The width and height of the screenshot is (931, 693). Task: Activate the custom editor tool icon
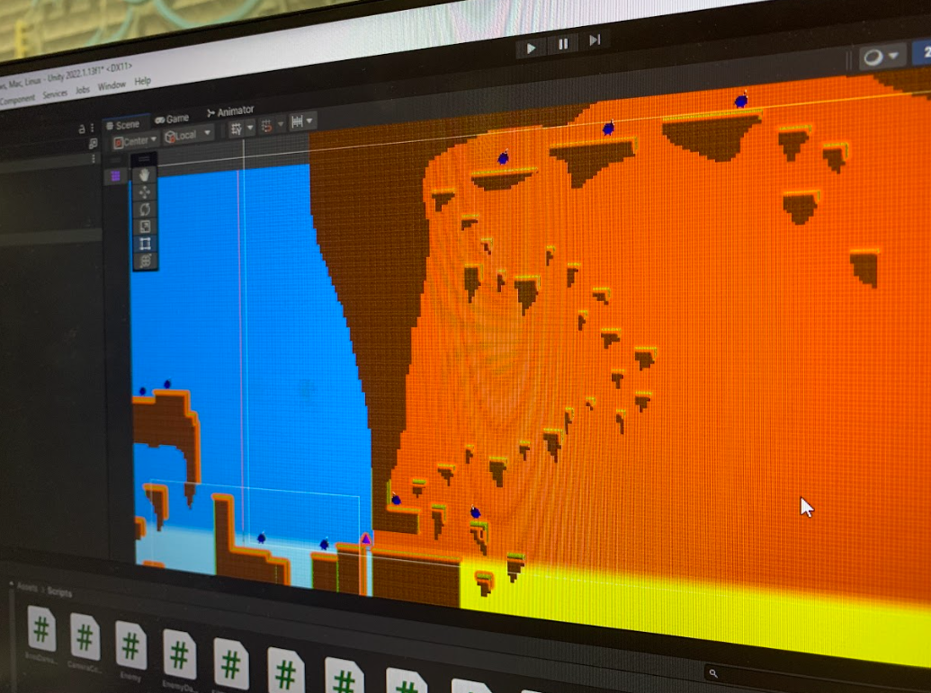click(x=146, y=260)
